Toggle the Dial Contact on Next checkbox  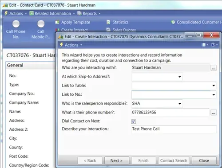[134, 121]
